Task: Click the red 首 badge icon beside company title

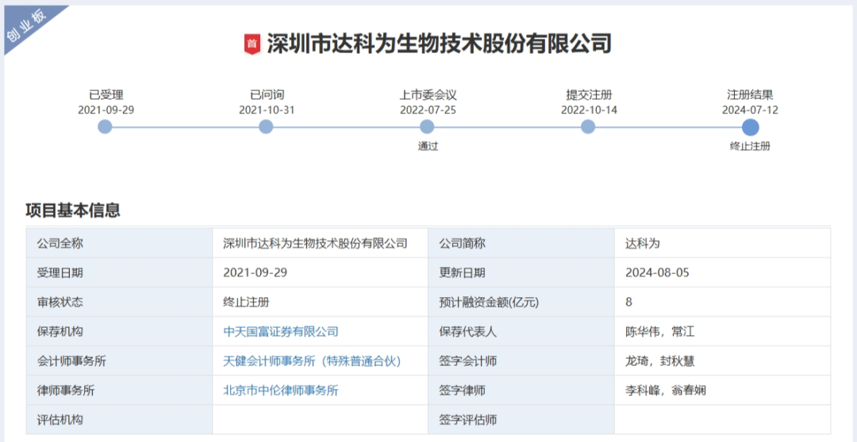Action: [x=252, y=44]
